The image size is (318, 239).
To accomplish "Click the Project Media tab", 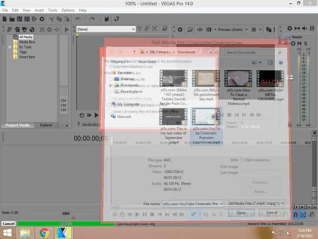I will pos(17,125).
